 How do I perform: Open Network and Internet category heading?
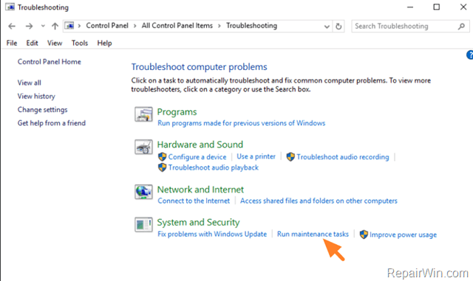tap(200, 190)
